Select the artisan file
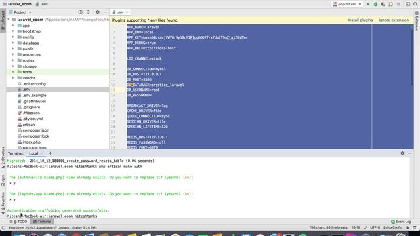The width and height of the screenshot is (420, 236). pos(28,125)
